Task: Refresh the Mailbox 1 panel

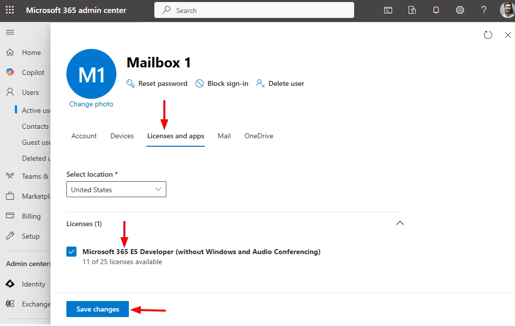Action: (488, 35)
